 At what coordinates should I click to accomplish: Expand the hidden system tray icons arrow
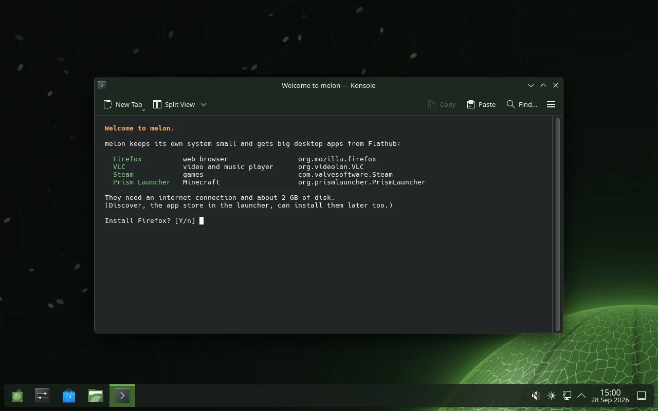581,396
